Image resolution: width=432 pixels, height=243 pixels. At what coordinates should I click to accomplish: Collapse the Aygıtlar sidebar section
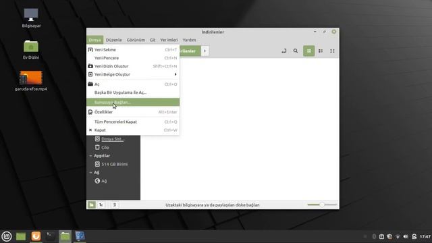(90, 156)
